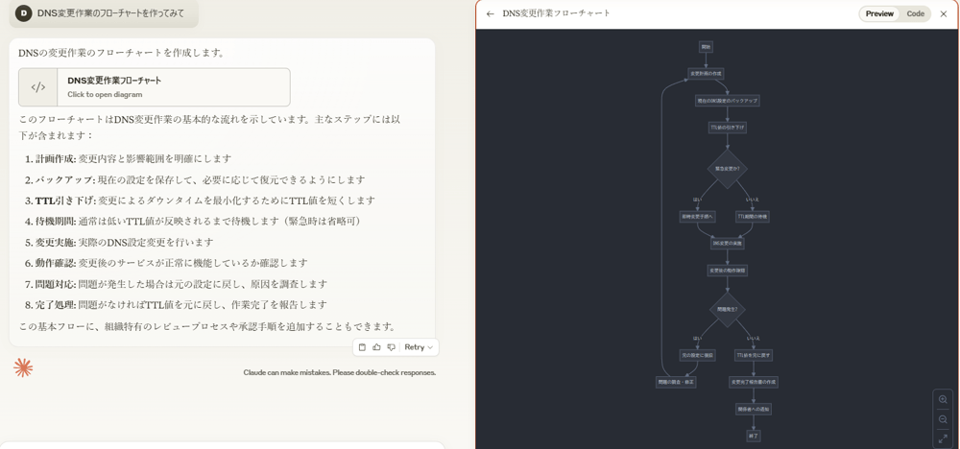The width and height of the screenshot is (960, 449).
Task: Give the response a thumbs down
Action: 392,347
